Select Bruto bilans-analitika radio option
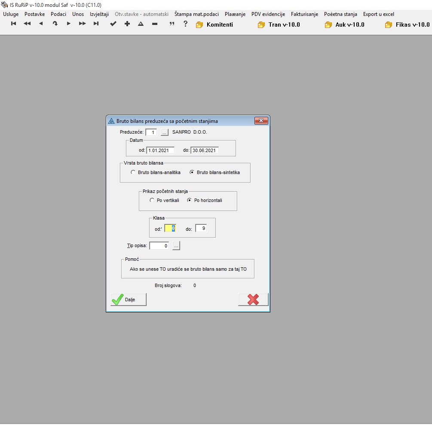Screen dimensions: 432x425 point(133,172)
